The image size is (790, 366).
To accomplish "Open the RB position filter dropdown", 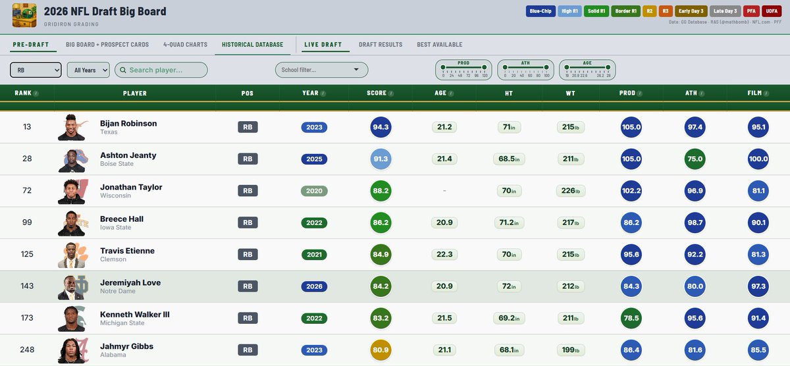I will (36, 70).
